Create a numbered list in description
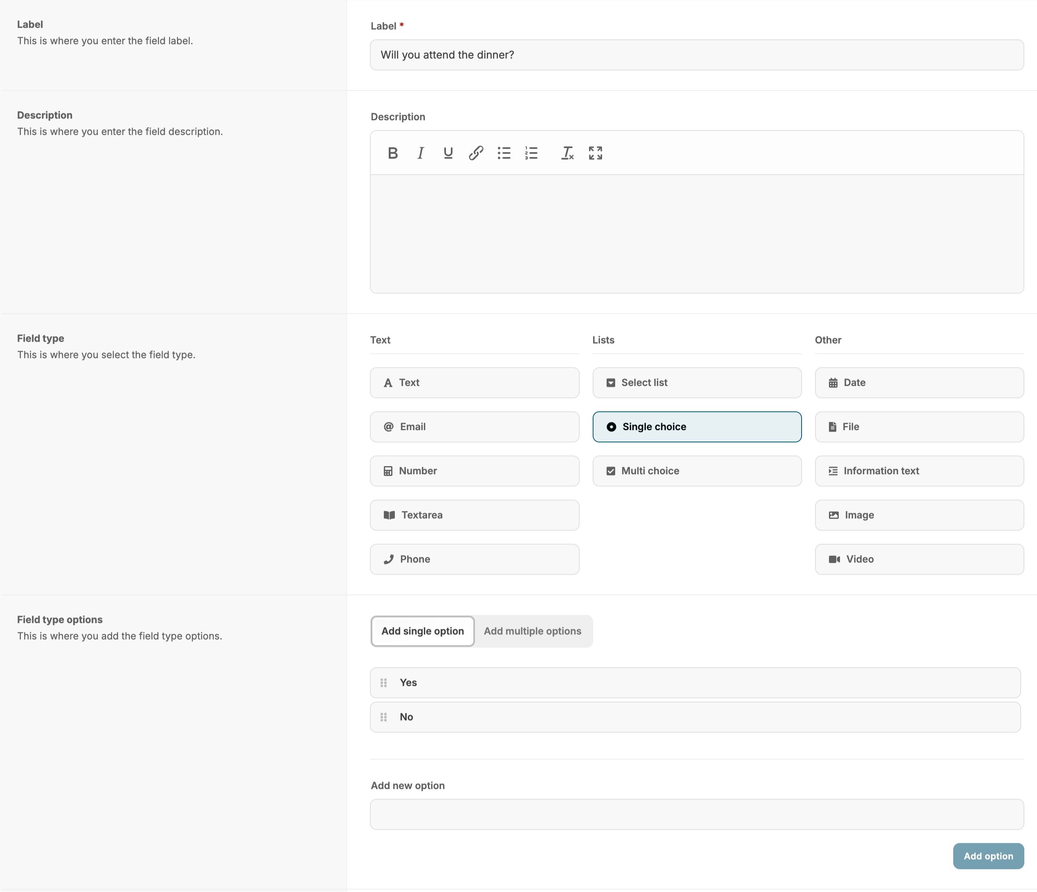 (x=531, y=153)
